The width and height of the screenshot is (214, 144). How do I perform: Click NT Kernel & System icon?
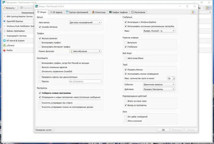[5, 41]
